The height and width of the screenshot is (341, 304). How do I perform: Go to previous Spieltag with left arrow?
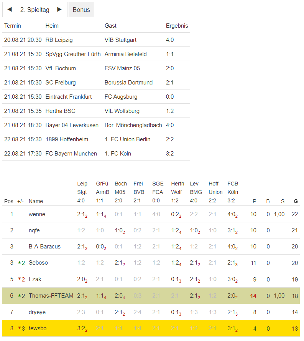point(10,10)
